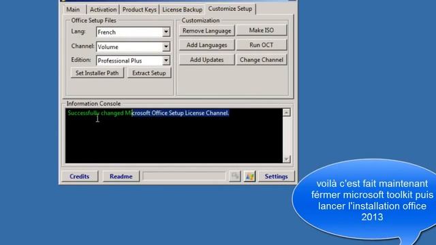Click the Set Installer Path button
Image resolution: width=436 pixels, height=245 pixels.
(x=97, y=73)
